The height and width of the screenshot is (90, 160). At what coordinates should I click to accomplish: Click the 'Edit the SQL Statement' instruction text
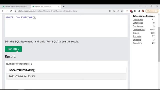(x=42, y=42)
